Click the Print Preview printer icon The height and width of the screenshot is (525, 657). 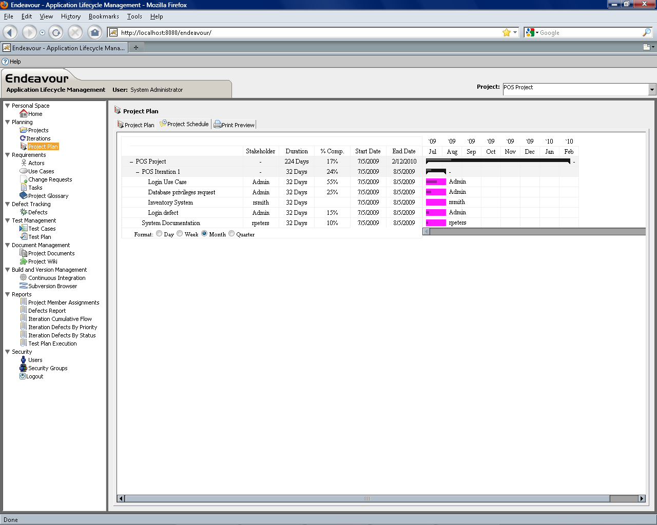pos(218,125)
